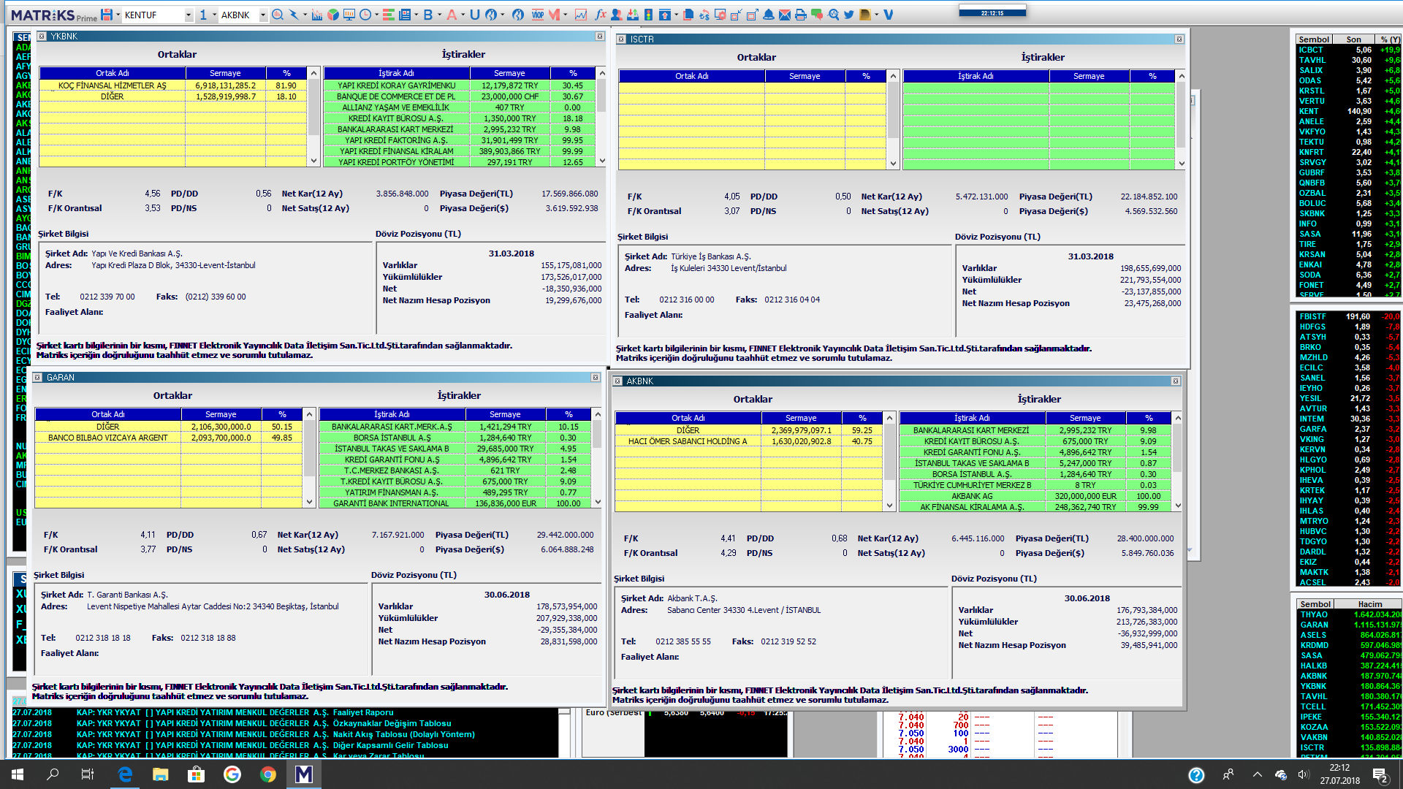Open the chat bubbles icon
The height and width of the screenshot is (789, 1403).
(816, 15)
